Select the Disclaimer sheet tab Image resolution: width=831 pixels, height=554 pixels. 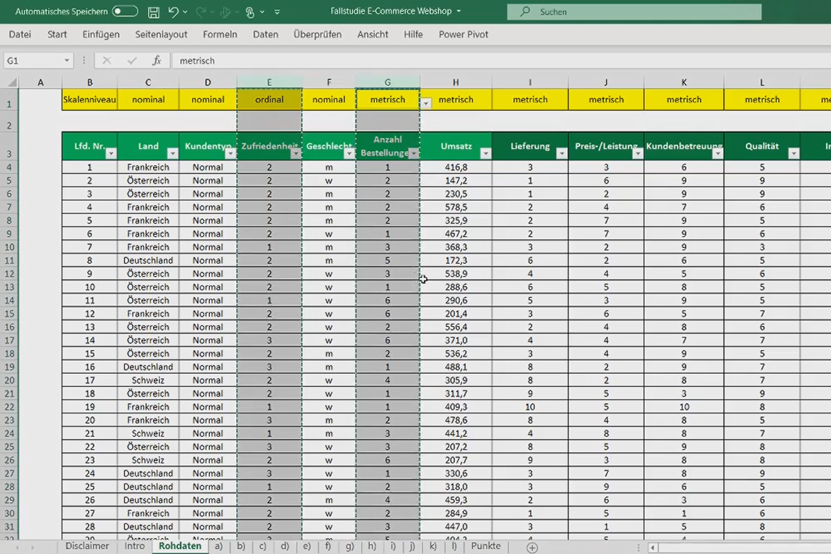tap(87, 546)
